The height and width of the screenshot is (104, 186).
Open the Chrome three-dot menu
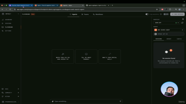coord(183,10)
